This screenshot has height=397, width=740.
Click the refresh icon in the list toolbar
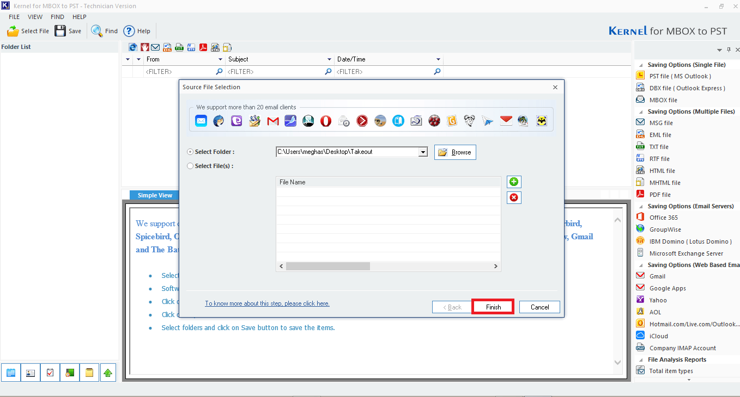coord(133,47)
